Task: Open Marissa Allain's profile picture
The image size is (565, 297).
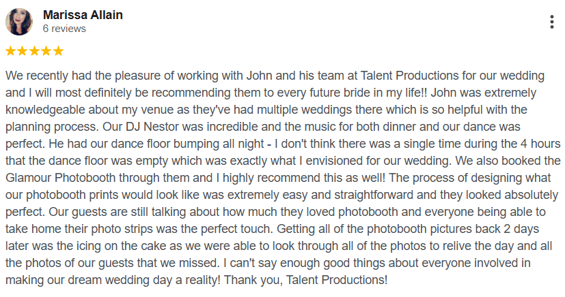Action: [x=19, y=22]
